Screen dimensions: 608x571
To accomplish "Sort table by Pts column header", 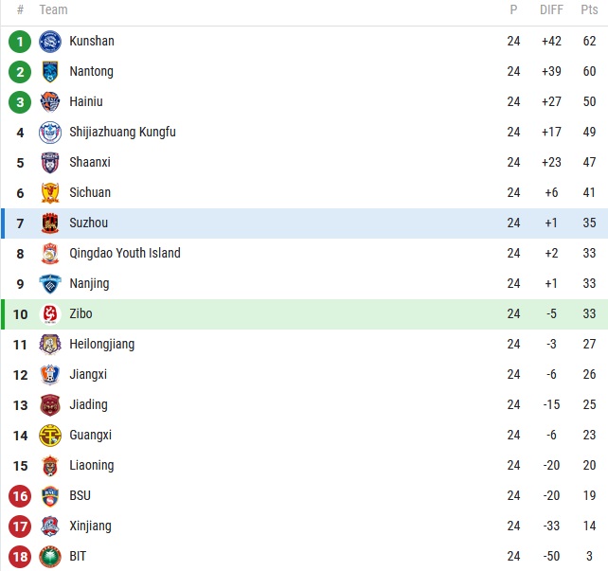I will (x=589, y=10).
